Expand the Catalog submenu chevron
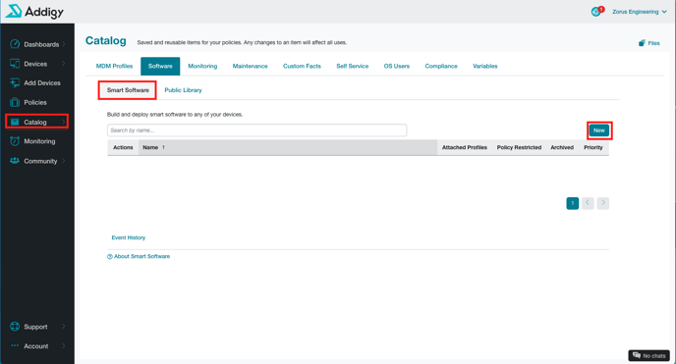 point(64,123)
